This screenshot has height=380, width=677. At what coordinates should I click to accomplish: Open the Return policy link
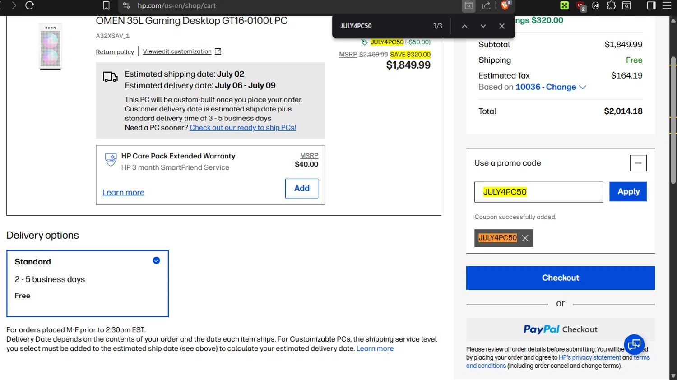[x=115, y=52]
